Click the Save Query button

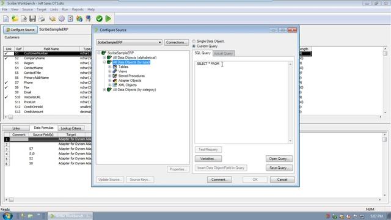point(279,168)
